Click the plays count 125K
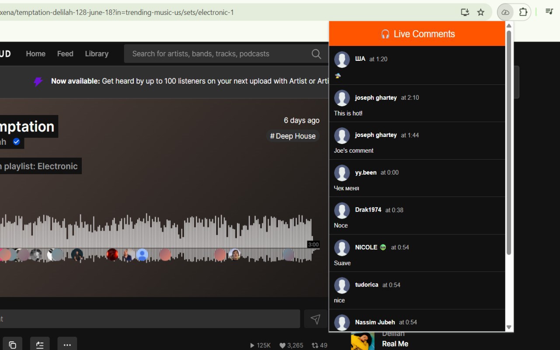Image resolution: width=560 pixels, height=350 pixels. (260, 345)
